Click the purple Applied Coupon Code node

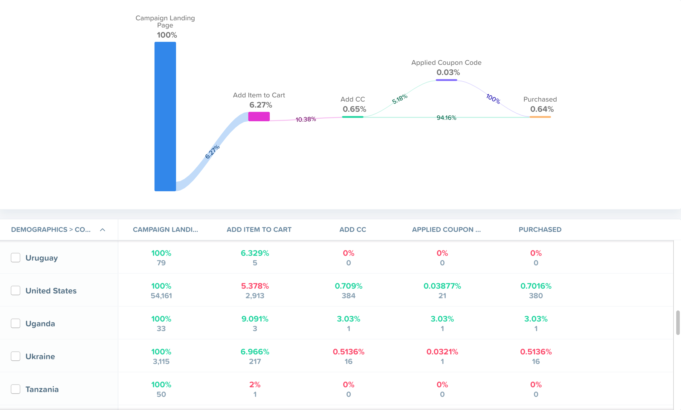click(x=446, y=80)
